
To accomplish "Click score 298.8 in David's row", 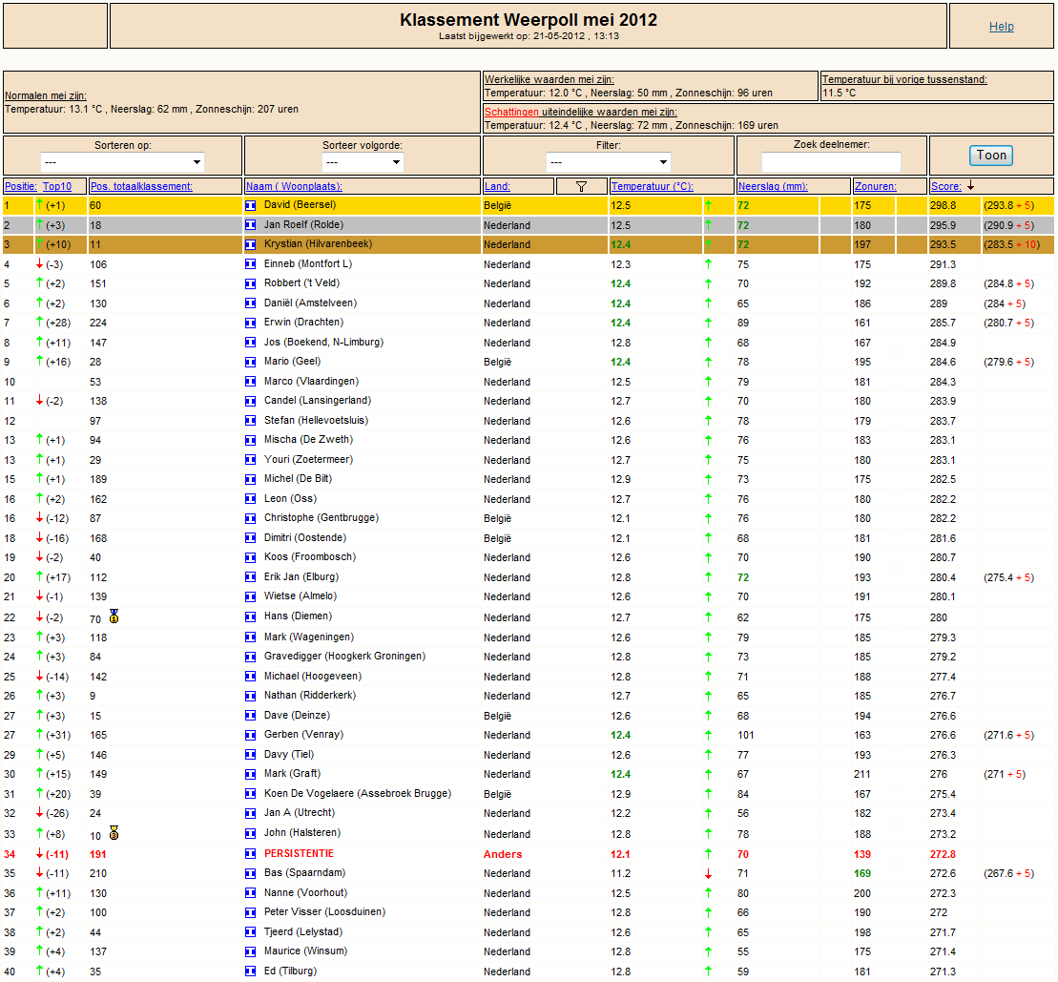I will [x=943, y=205].
